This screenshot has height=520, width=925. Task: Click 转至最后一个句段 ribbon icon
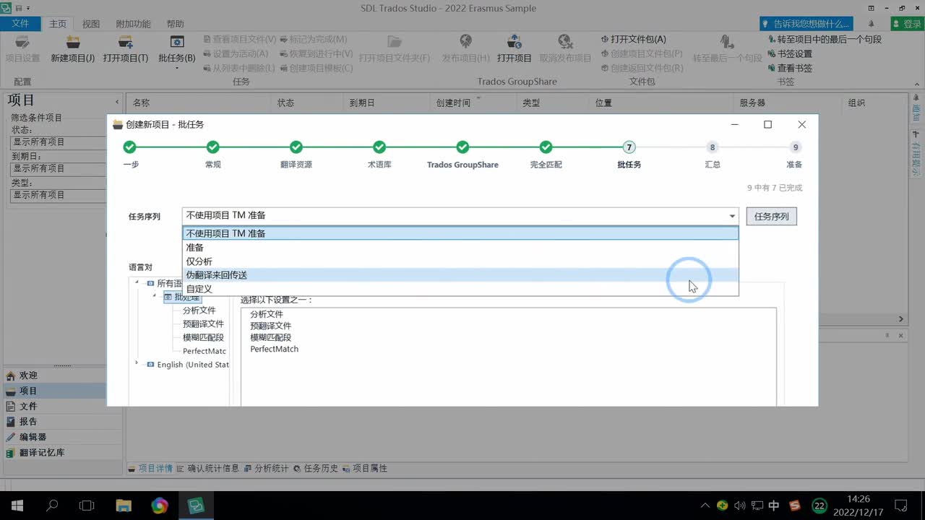point(728,49)
